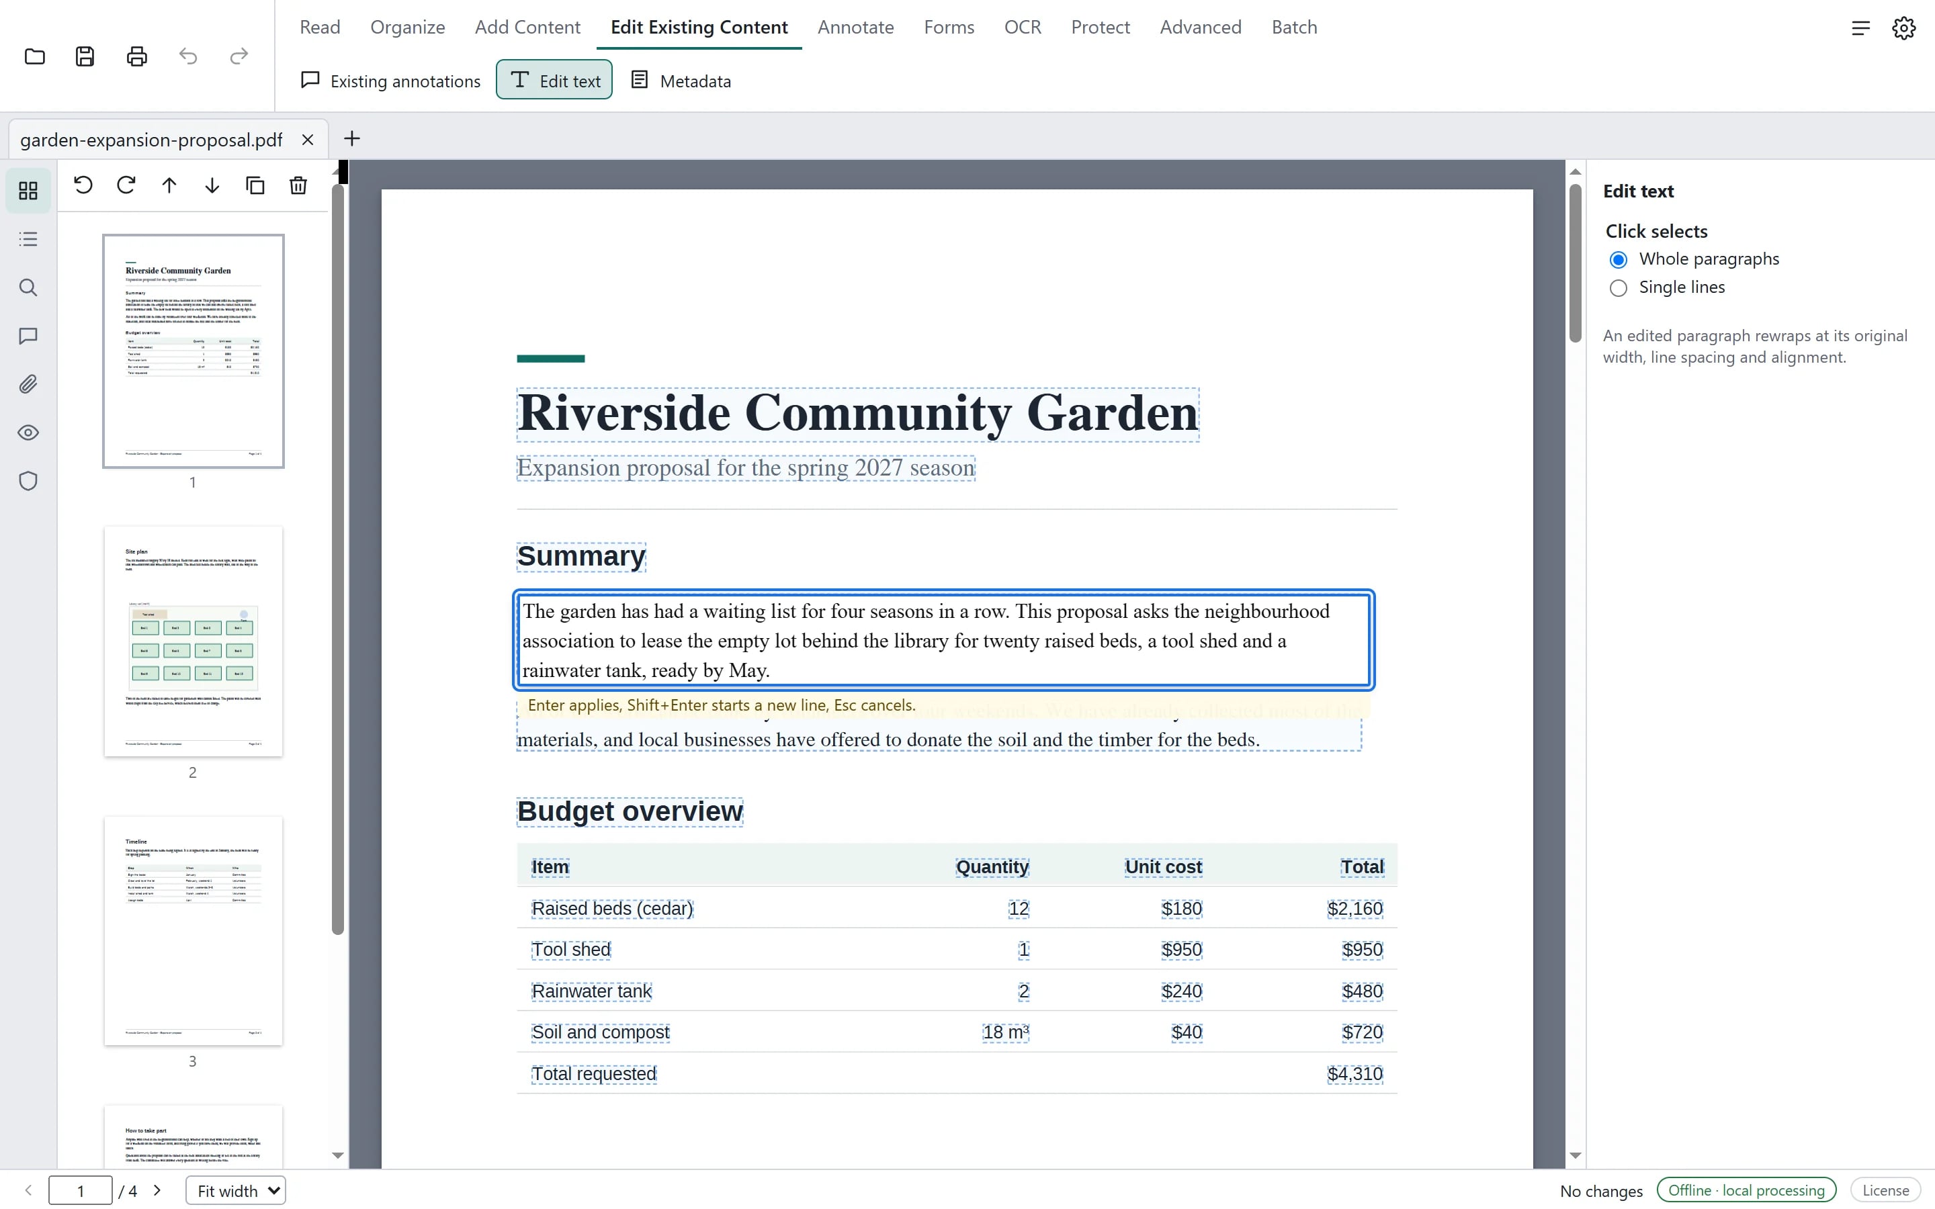Screen dimensions: 1935x1209
Task: Move selected page down
Action: click(212, 185)
